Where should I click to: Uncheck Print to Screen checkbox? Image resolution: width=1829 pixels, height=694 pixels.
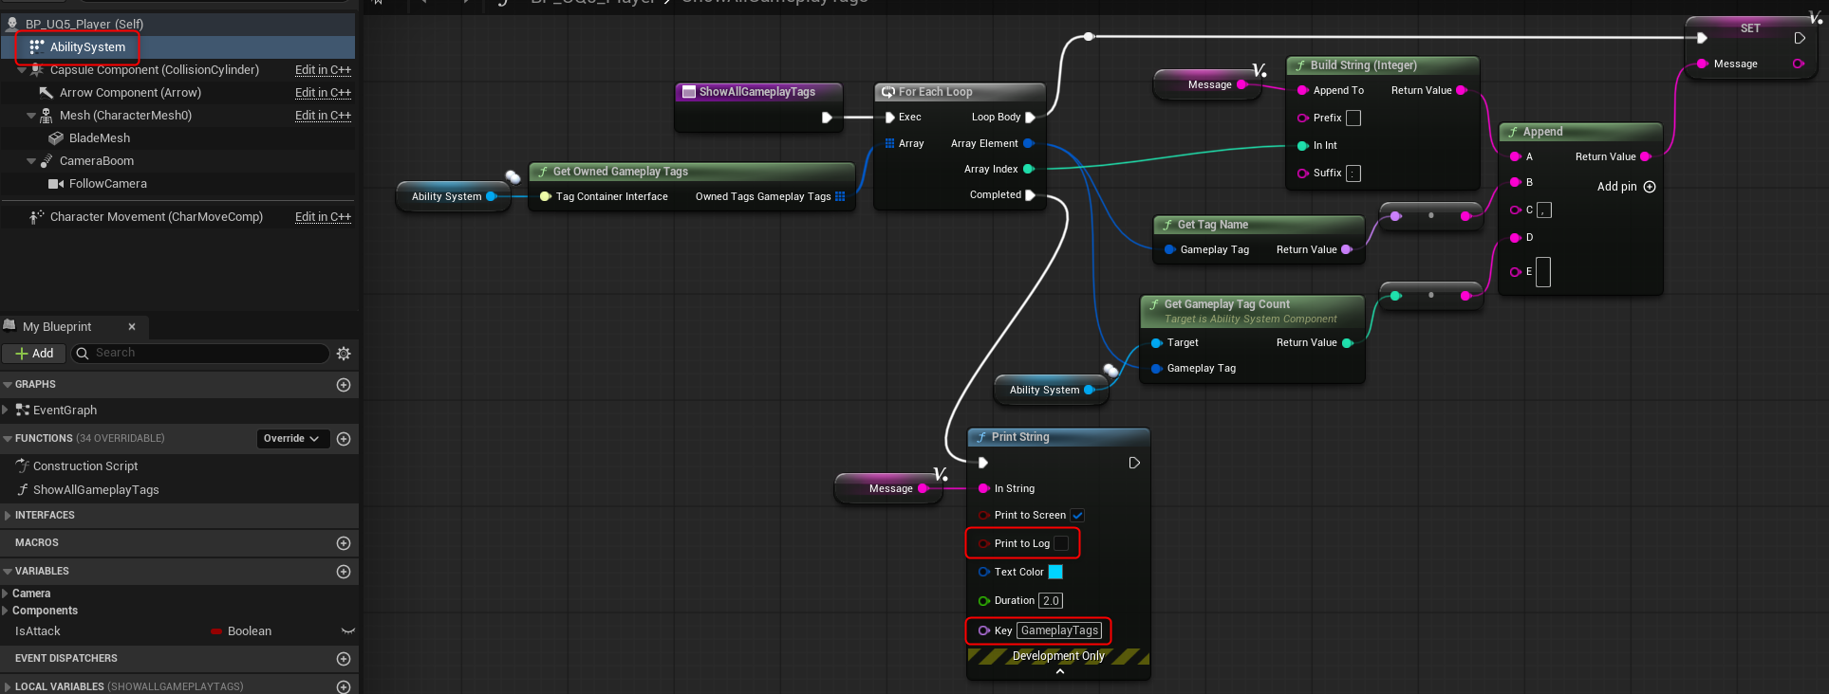point(1078,516)
